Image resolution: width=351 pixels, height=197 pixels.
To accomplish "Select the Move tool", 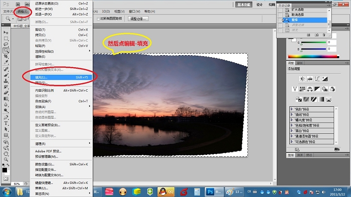I will coord(6,33).
